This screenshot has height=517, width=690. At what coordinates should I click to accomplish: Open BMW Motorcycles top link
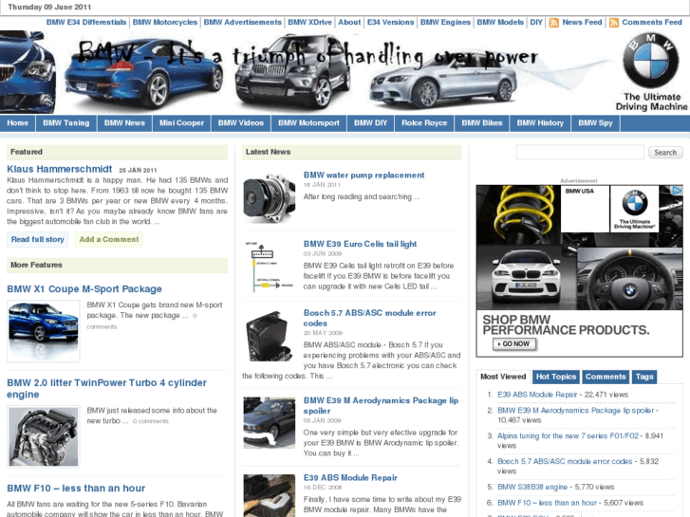pyautogui.click(x=165, y=22)
